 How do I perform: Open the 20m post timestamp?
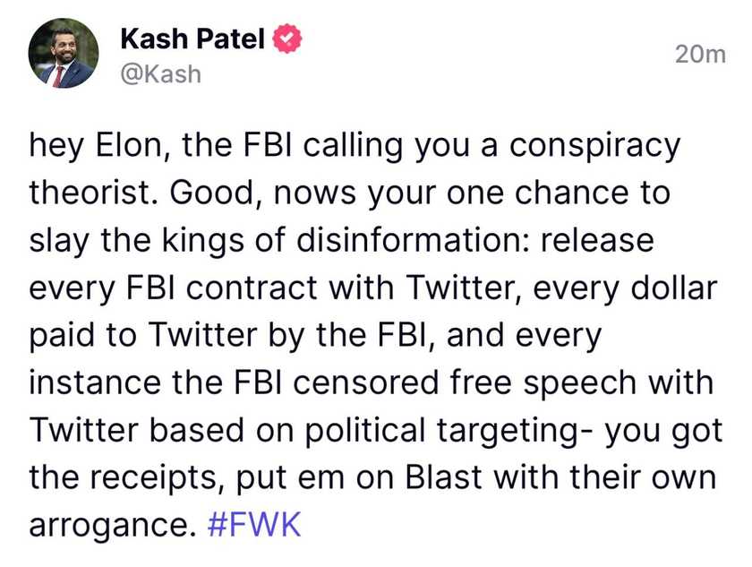click(x=700, y=55)
